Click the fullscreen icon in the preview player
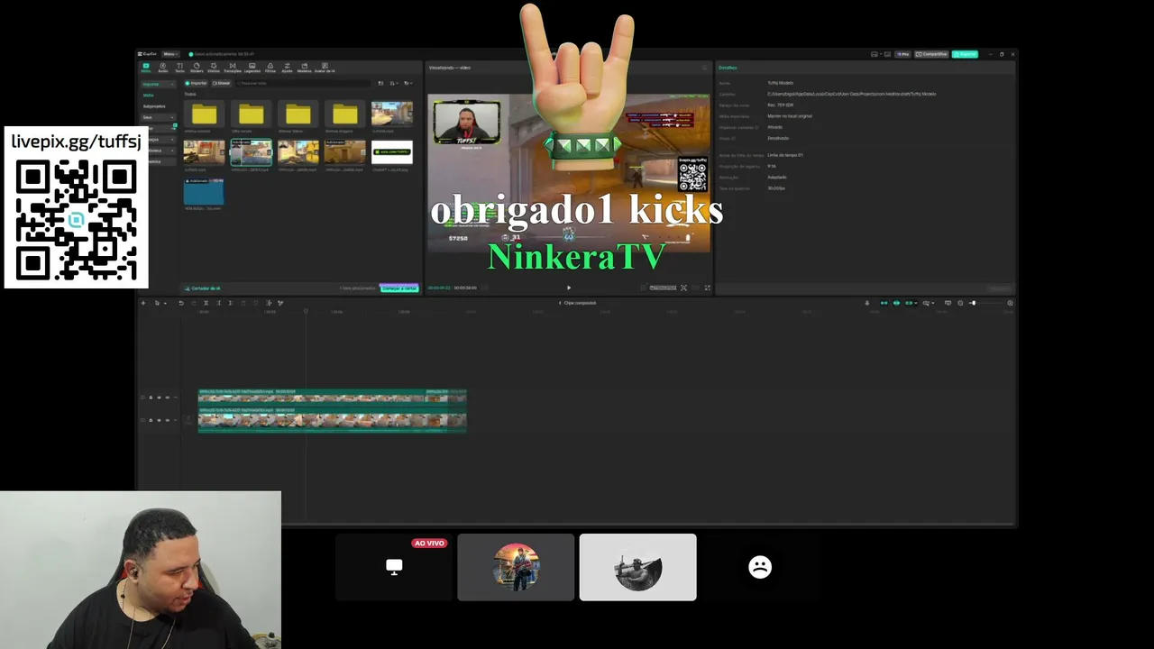1154x649 pixels. pyautogui.click(x=707, y=288)
